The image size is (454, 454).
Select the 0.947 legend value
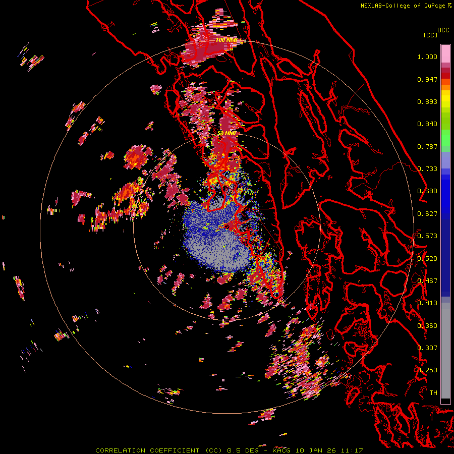click(427, 79)
